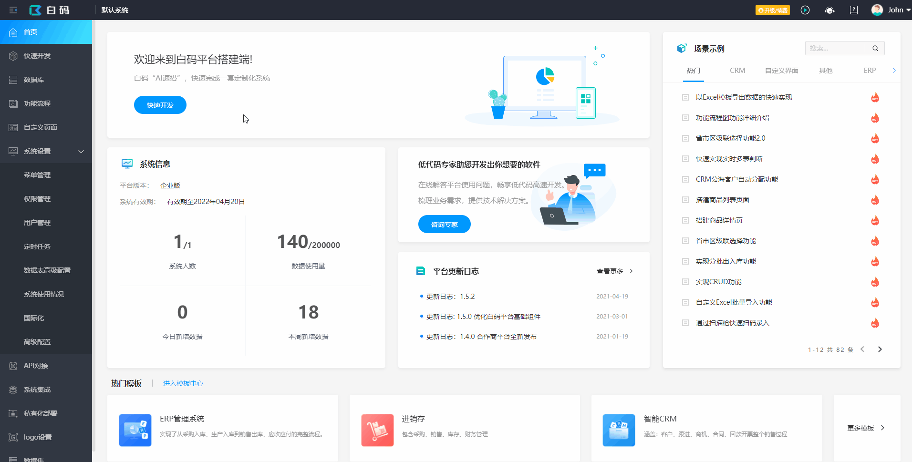Click the 升级/续费 upgrade badge

click(772, 10)
